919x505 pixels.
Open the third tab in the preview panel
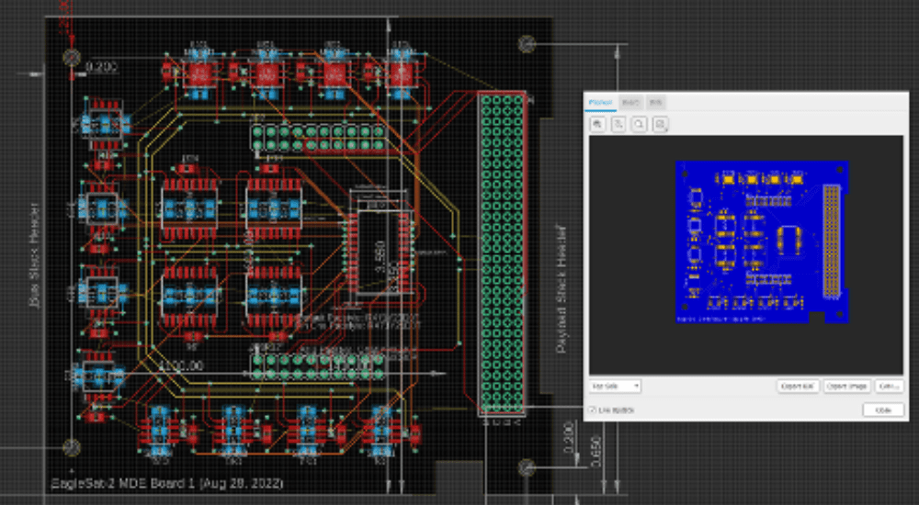(x=654, y=102)
